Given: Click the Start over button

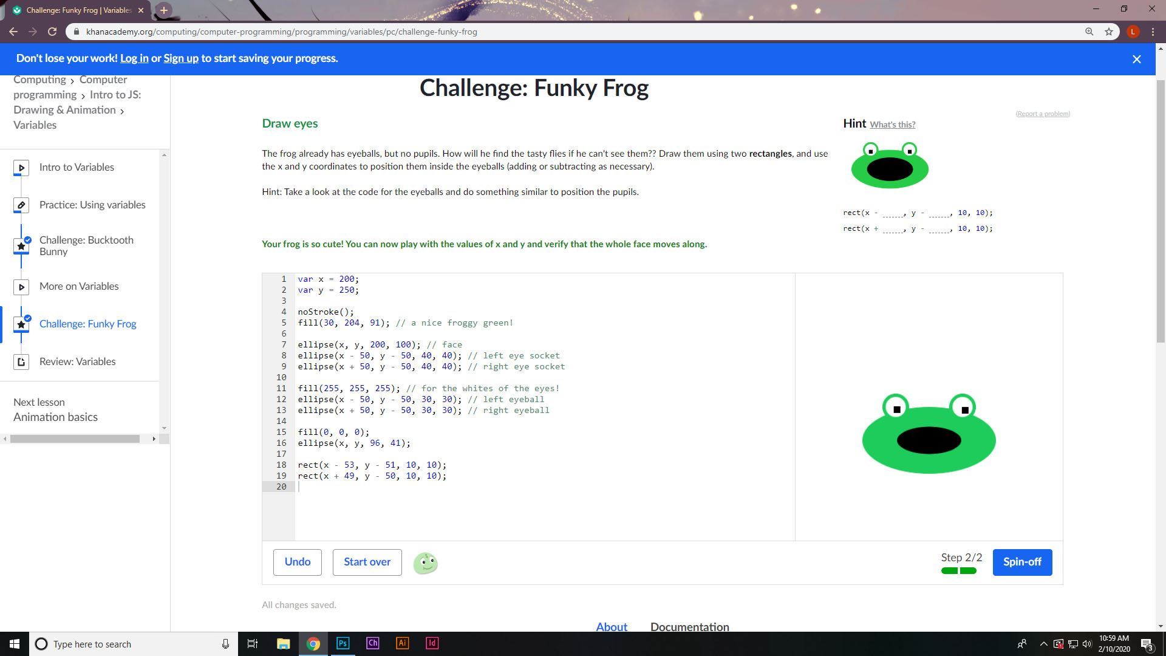Looking at the screenshot, I should point(367,562).
